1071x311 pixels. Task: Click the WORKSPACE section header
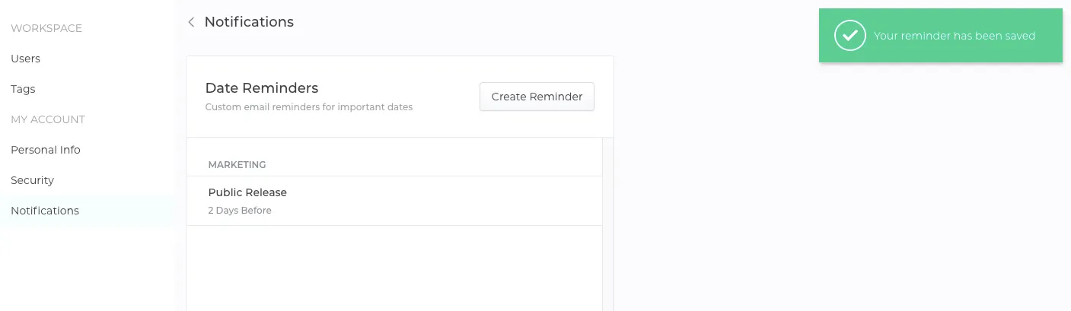(x=46, y=28)
